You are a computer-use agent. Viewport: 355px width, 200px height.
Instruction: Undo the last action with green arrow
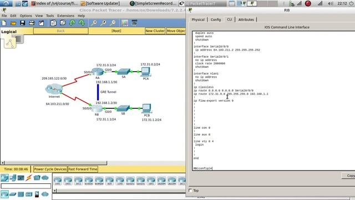(72, 23)
